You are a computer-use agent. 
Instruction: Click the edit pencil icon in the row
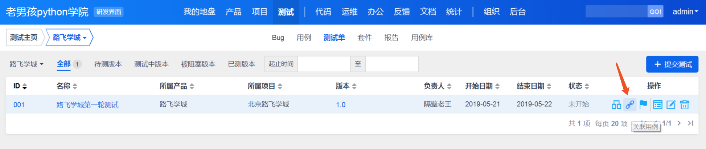[671, 105]
